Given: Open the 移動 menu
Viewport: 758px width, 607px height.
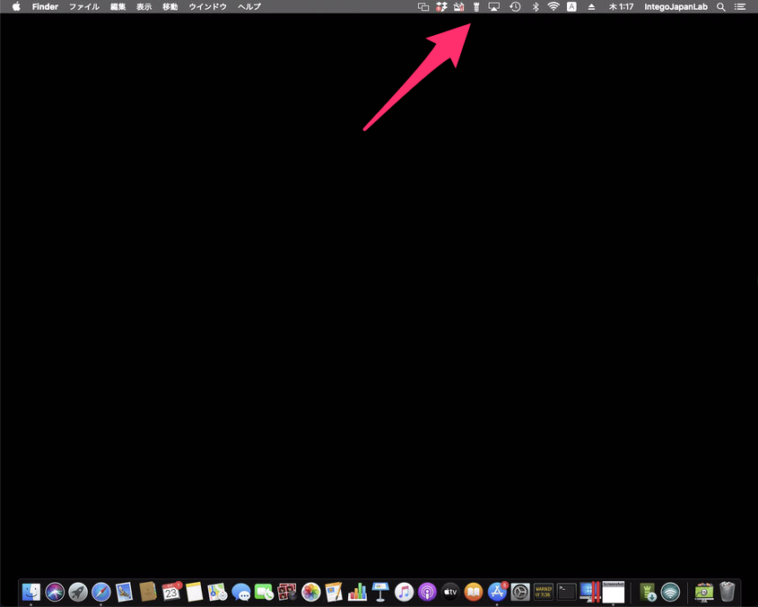Looking at the screenshot, I should tap(170, 7).
